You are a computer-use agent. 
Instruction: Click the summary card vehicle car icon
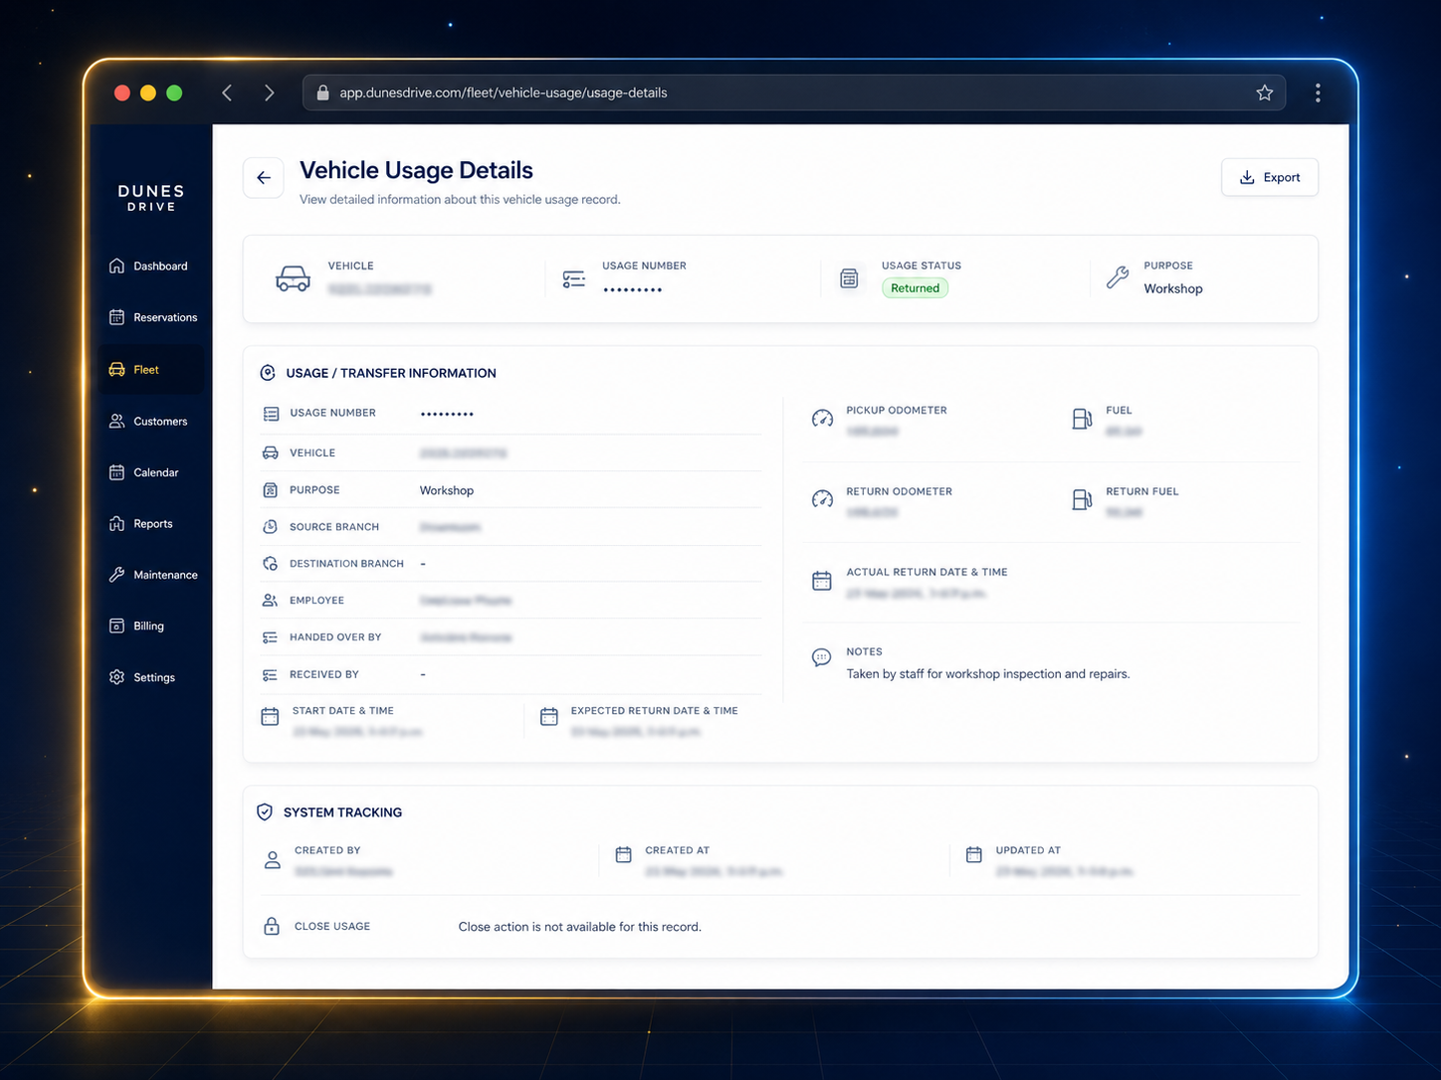293,278
